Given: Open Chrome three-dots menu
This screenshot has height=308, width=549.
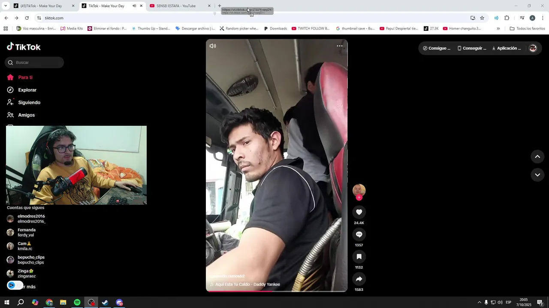Looking at the screenshot, I should (x=543, y=18).
